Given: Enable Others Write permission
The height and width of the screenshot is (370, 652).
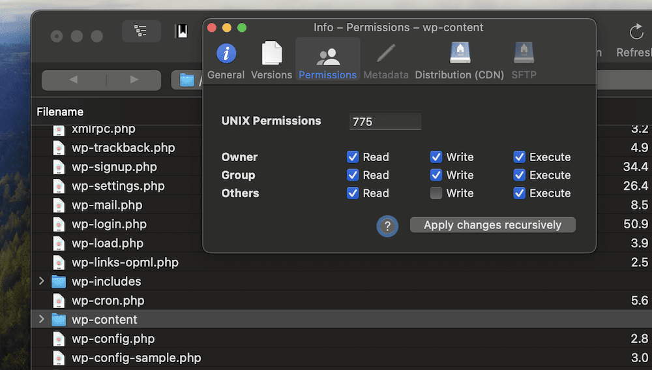Looking at the screenshot, I should [436, 193].
